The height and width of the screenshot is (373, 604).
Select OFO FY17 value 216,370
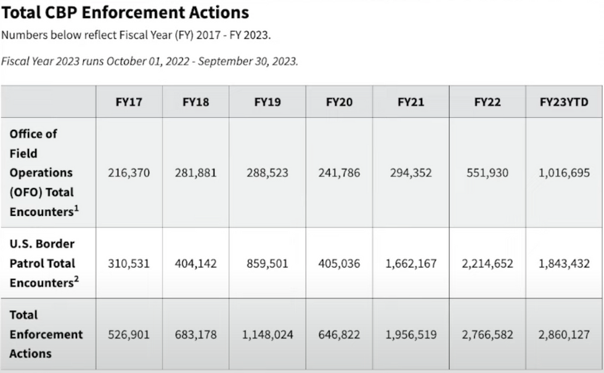pyautogui.click(x=129, y=173)
